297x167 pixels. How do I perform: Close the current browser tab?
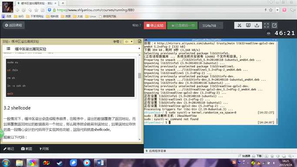click(x=56, y=3)
